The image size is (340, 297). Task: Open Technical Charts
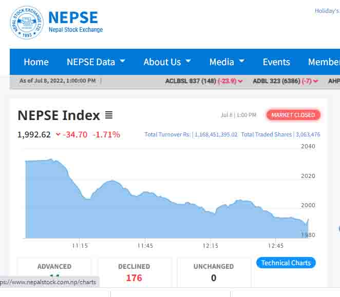pyautogui.click(x=286, y=263)
